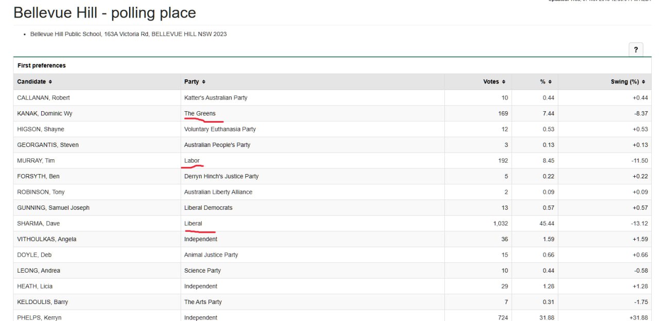Sort table by Party column

(195, 82)
